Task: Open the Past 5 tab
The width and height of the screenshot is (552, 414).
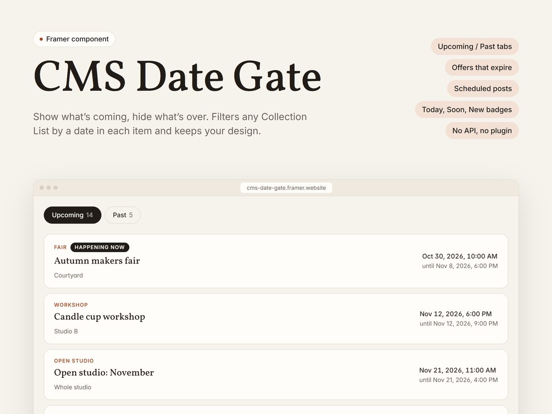Action: (x=123, y=215)
